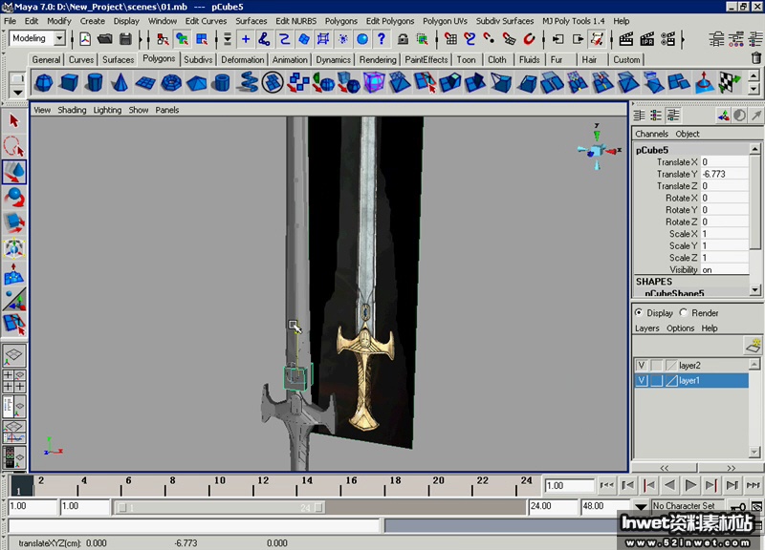
Task: Click the Render Current Frame clapperboard icon
Action: 626,39
